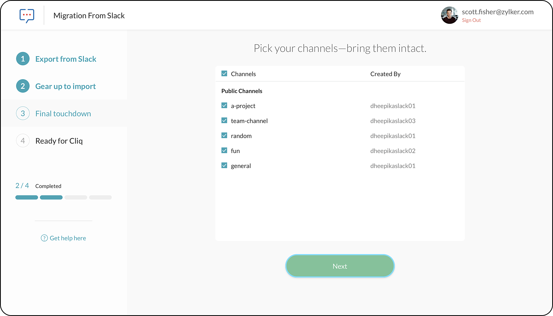The width and height of the screenshot is (553, 316).
Task: Go to Gear up to import step
Action: pos(66,86)
